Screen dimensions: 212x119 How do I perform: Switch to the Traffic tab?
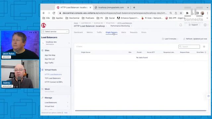[x=99, y=32]
